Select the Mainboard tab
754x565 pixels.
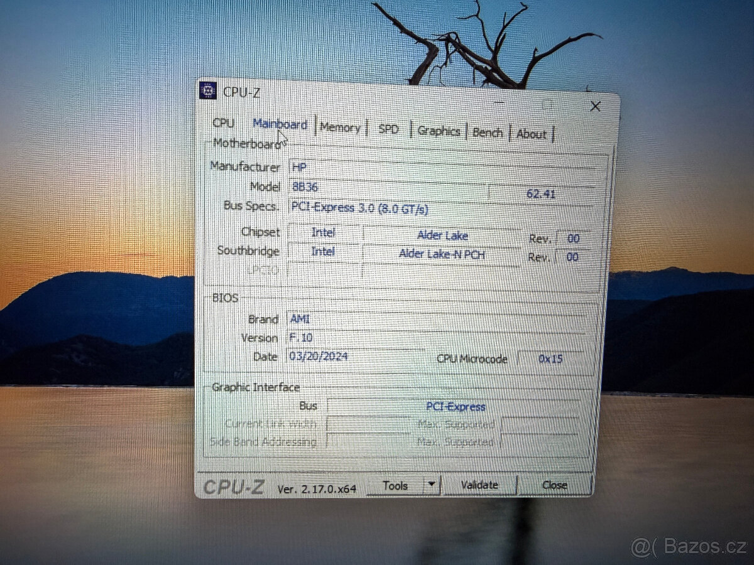(280, 124)
